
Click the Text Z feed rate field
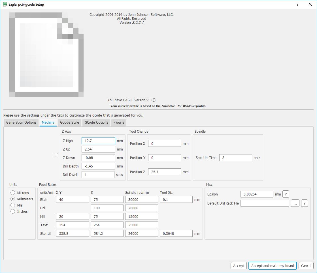click(107, 225)
